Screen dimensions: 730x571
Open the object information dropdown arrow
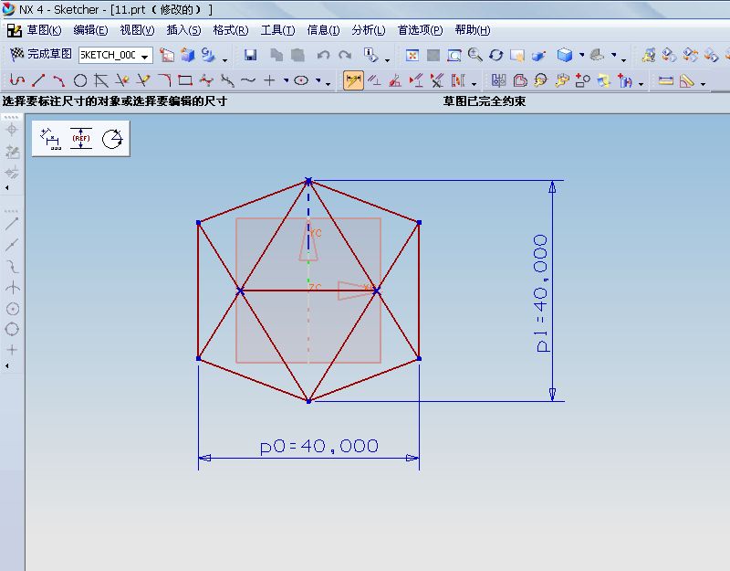pos(387,59)
